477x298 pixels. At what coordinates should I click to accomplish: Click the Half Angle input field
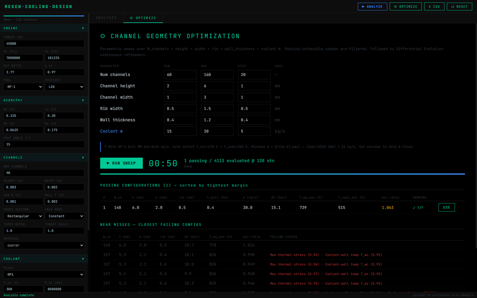44,144
